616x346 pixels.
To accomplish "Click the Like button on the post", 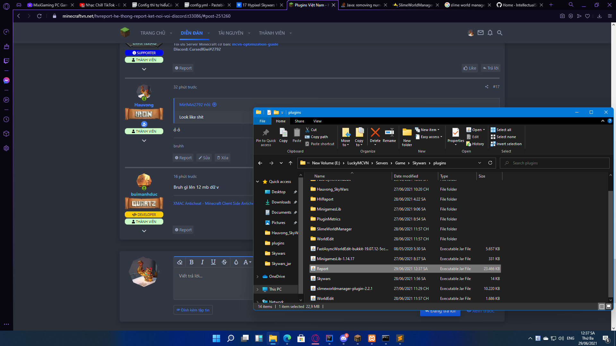I will click(470, 68).
